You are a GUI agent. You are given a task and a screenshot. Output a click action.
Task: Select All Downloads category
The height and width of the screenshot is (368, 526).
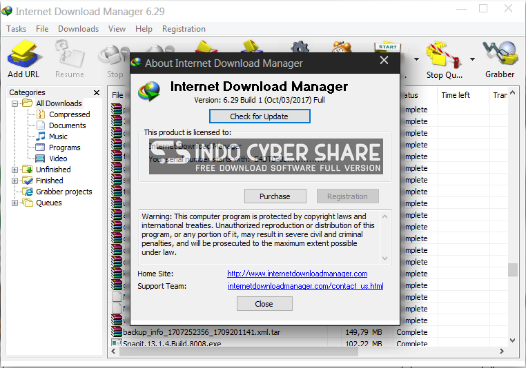(x=59, y=103)
